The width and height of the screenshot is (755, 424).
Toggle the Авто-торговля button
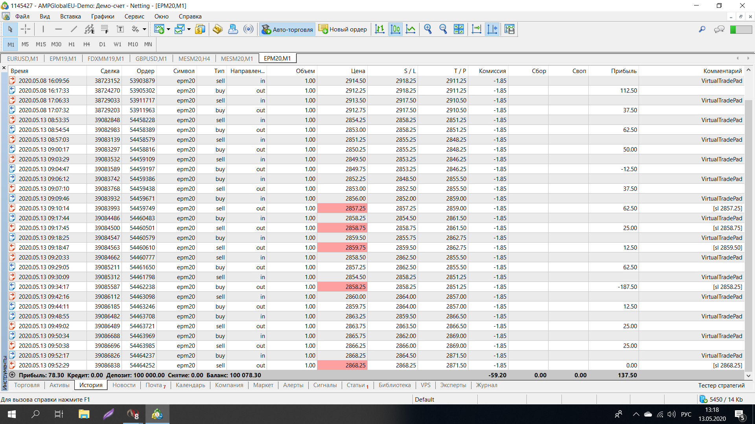tap(287, 29)
